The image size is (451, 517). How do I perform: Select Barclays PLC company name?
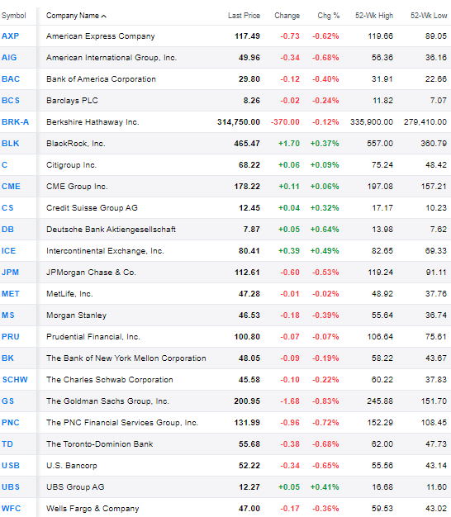click(x=72, y=100)
